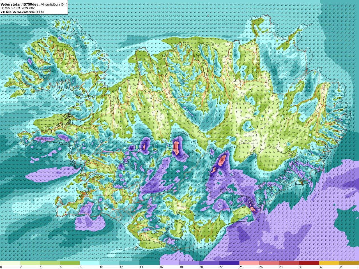Click the 'VT: Mið. 27.03.2024 04Z' line

click(17, 12)
